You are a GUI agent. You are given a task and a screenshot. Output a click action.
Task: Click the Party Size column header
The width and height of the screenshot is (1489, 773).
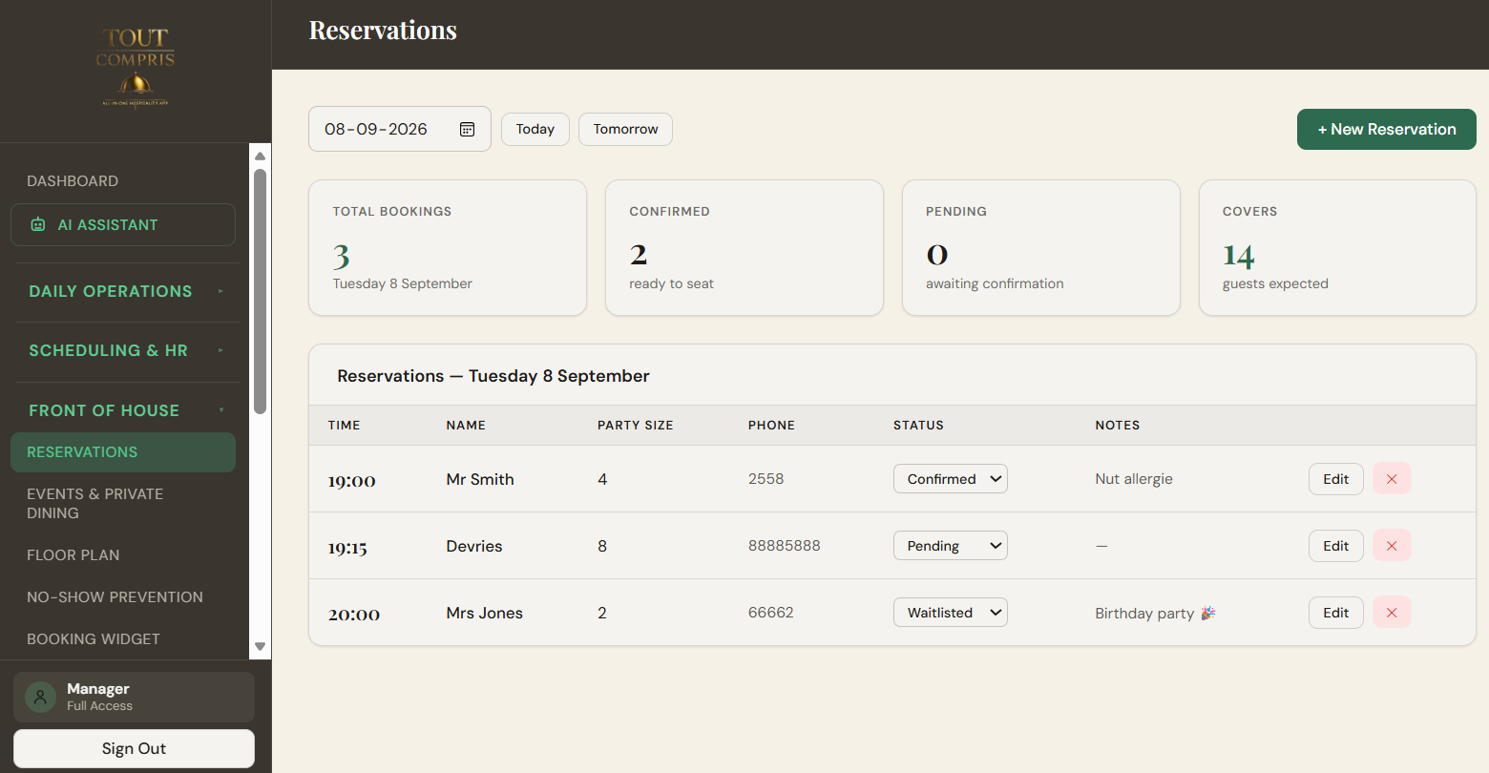(x=636, y=426)
